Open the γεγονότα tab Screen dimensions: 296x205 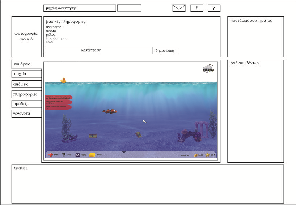[26, 114]
